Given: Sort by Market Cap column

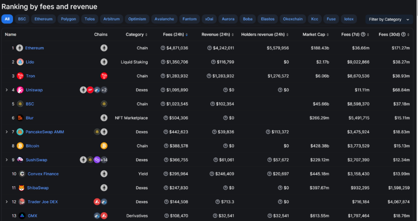Looking at the screenshot, I should pyautogui.click(x=316, y=34).
